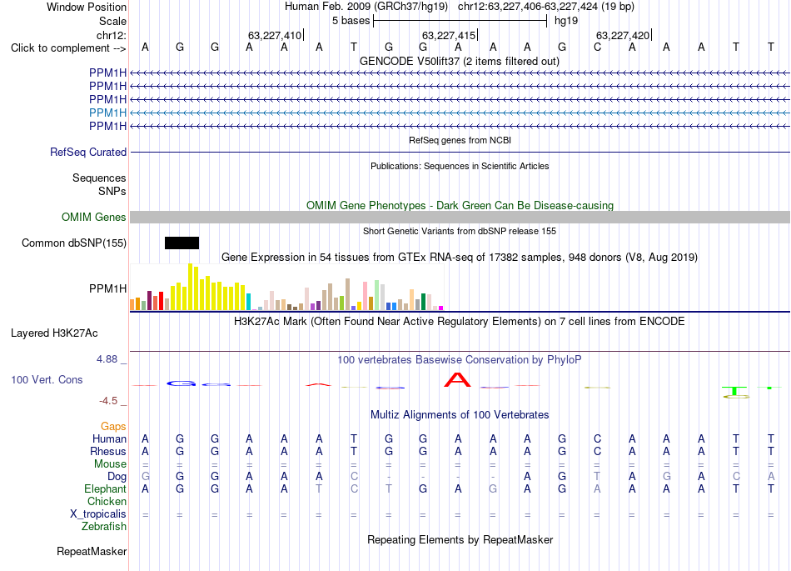Image resolution: width=791 pixels, height=571 pixels.
Task: Click the black dbSNP variant item
Action: 182,243
